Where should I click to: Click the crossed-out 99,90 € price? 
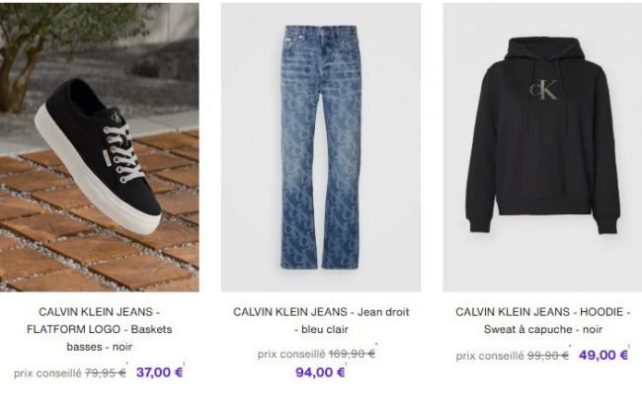coord(548,356)
